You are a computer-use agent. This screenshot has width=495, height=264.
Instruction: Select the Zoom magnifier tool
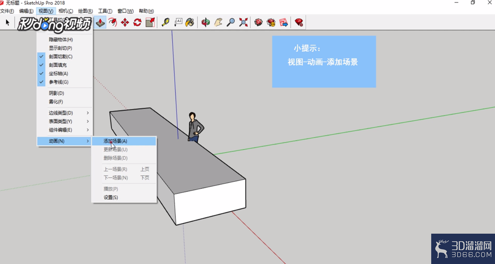[x=231, y=22]
